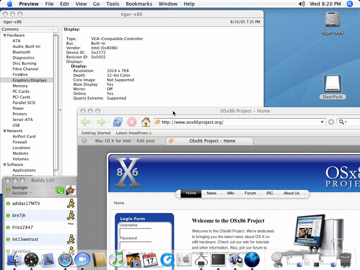The height and width of the screenshot is (270, 360).
Task: Go back with the browser's green left arrow
Action: point(85,122)
